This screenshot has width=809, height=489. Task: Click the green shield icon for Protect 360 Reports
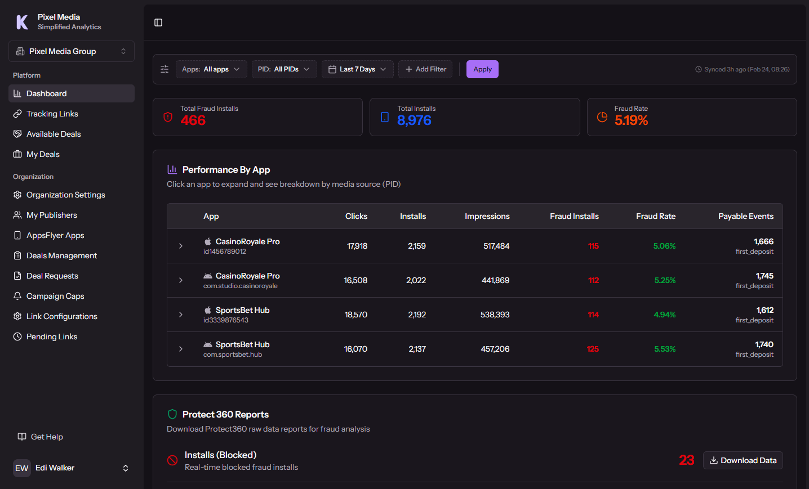point(172,414)
